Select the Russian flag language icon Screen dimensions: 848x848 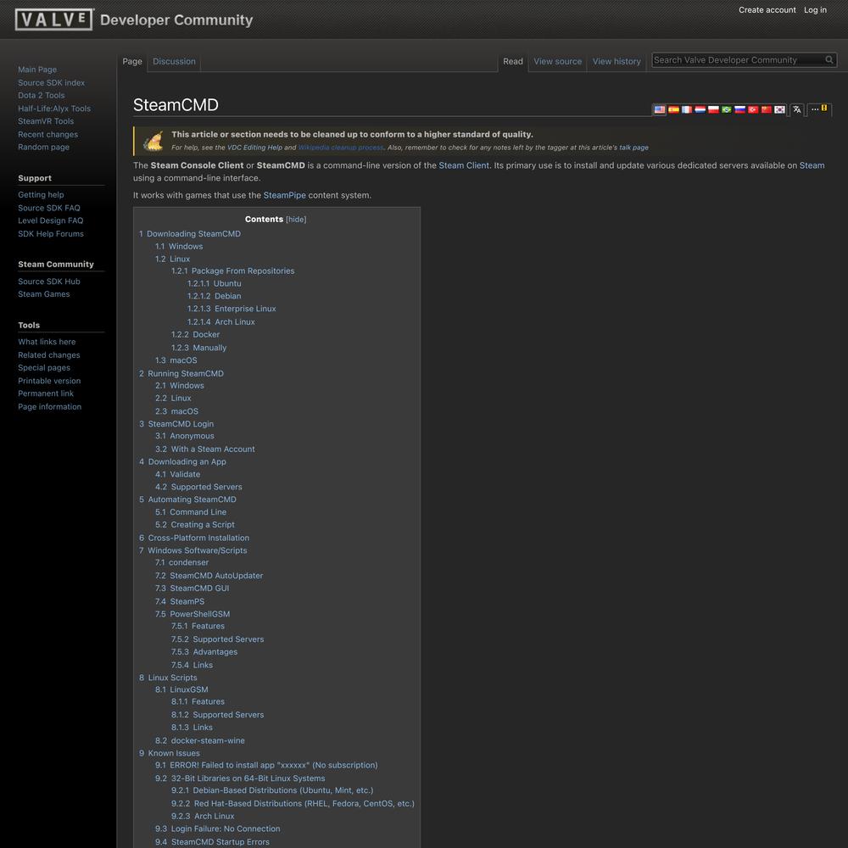739,109
